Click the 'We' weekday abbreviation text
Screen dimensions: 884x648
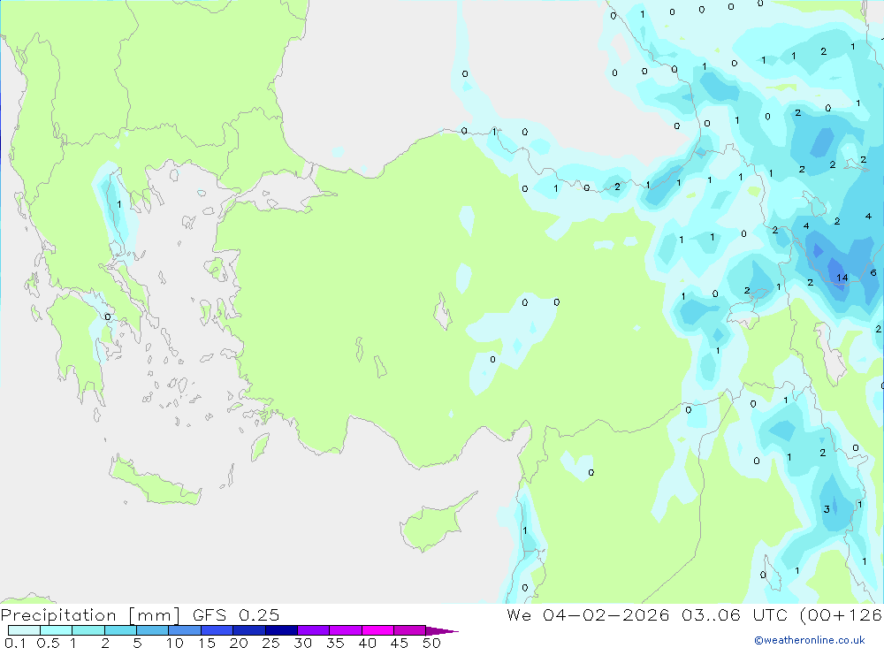click(519, 614)
